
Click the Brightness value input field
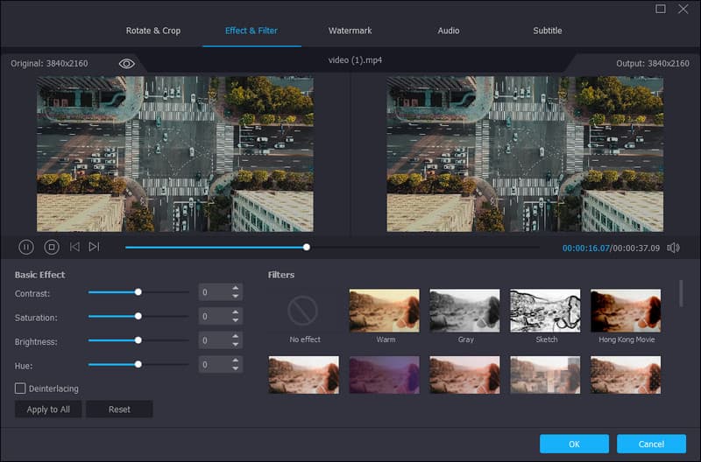[213, 339]
